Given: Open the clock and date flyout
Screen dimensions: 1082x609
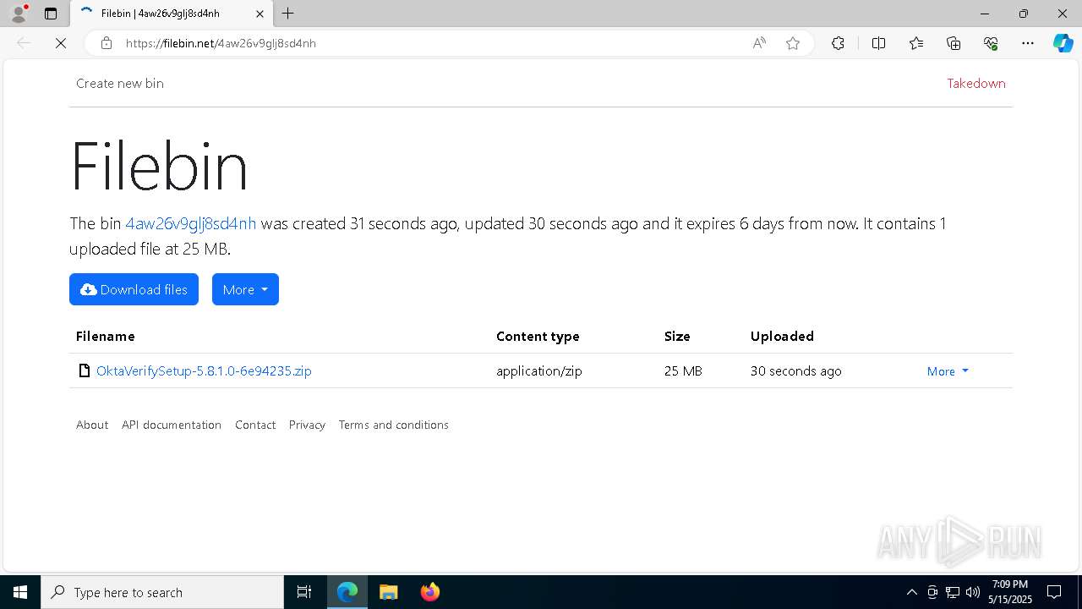Looking at the screenshot, I should (1012, 592).
